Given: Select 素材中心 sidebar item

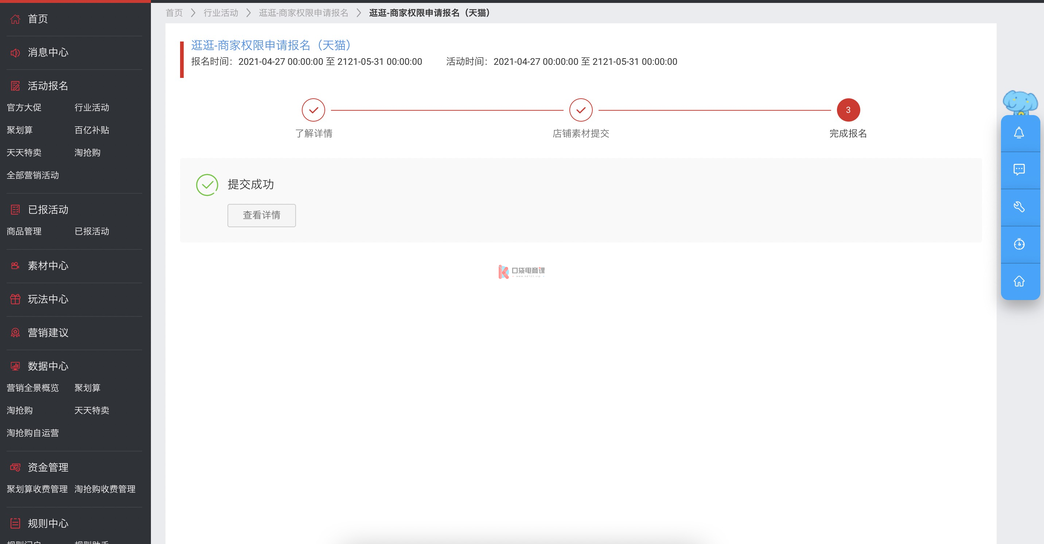Looking at the screenshot, I should pyautogui.click(x=48, y=266).
